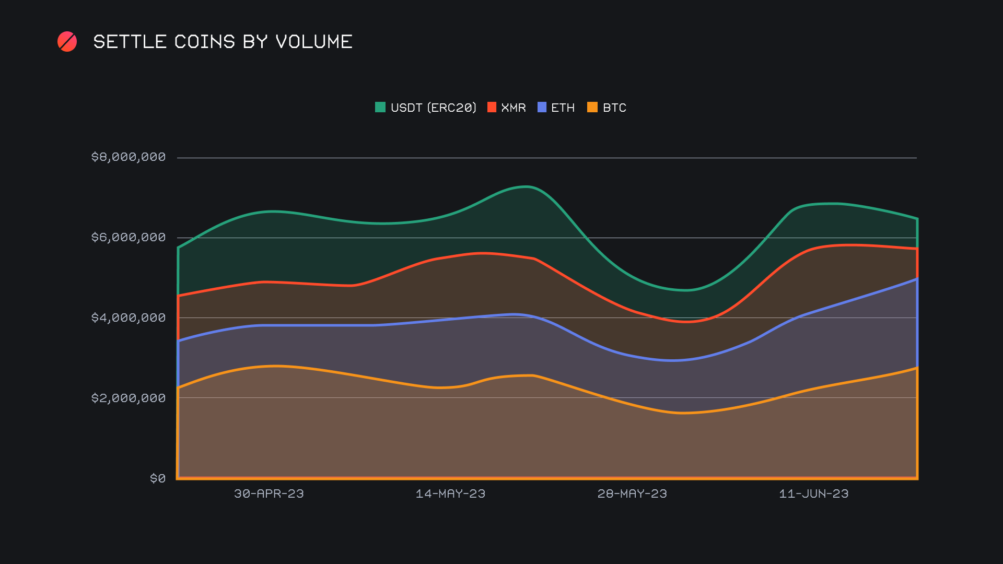Click the Settle Coins By Volume title
1003x564 pixels.
coord(223,42)
